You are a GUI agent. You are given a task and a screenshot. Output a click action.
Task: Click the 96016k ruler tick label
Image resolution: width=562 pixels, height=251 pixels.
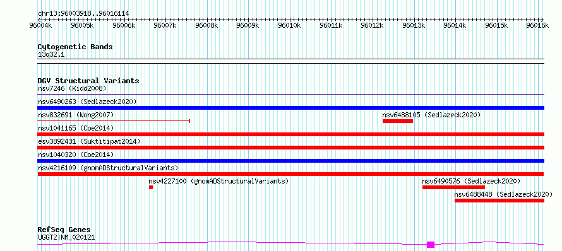pyautogui.click(x=537, y=26)
